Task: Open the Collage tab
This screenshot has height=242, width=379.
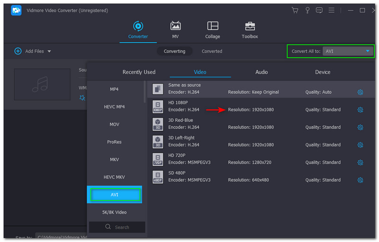Action: [213, 30]
